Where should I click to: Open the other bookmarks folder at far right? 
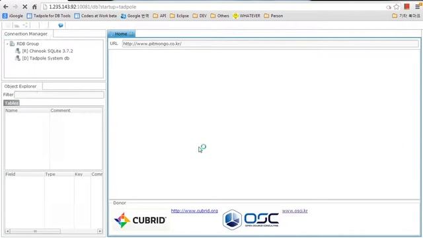tap(406, 16)
